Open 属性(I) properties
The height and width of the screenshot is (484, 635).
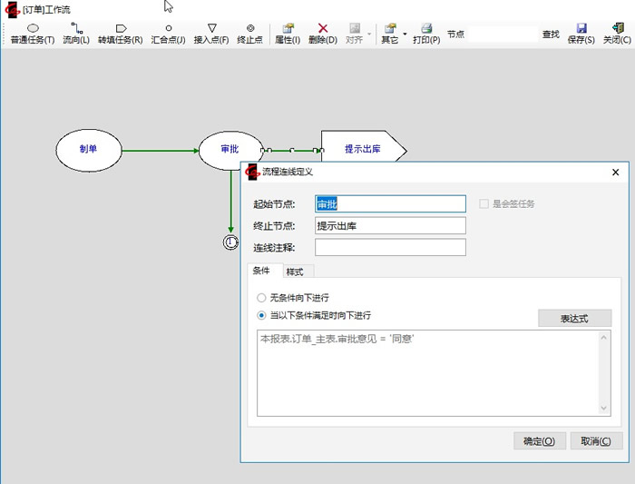pyautogui.click(x=288, y=34)
